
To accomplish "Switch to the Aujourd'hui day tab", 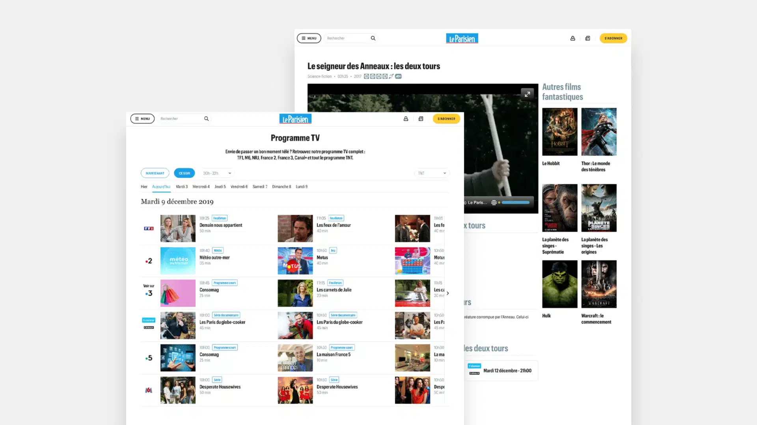I will (161, 187).
